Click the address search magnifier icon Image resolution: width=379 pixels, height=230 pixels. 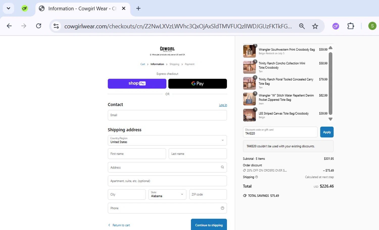[222, 167]
